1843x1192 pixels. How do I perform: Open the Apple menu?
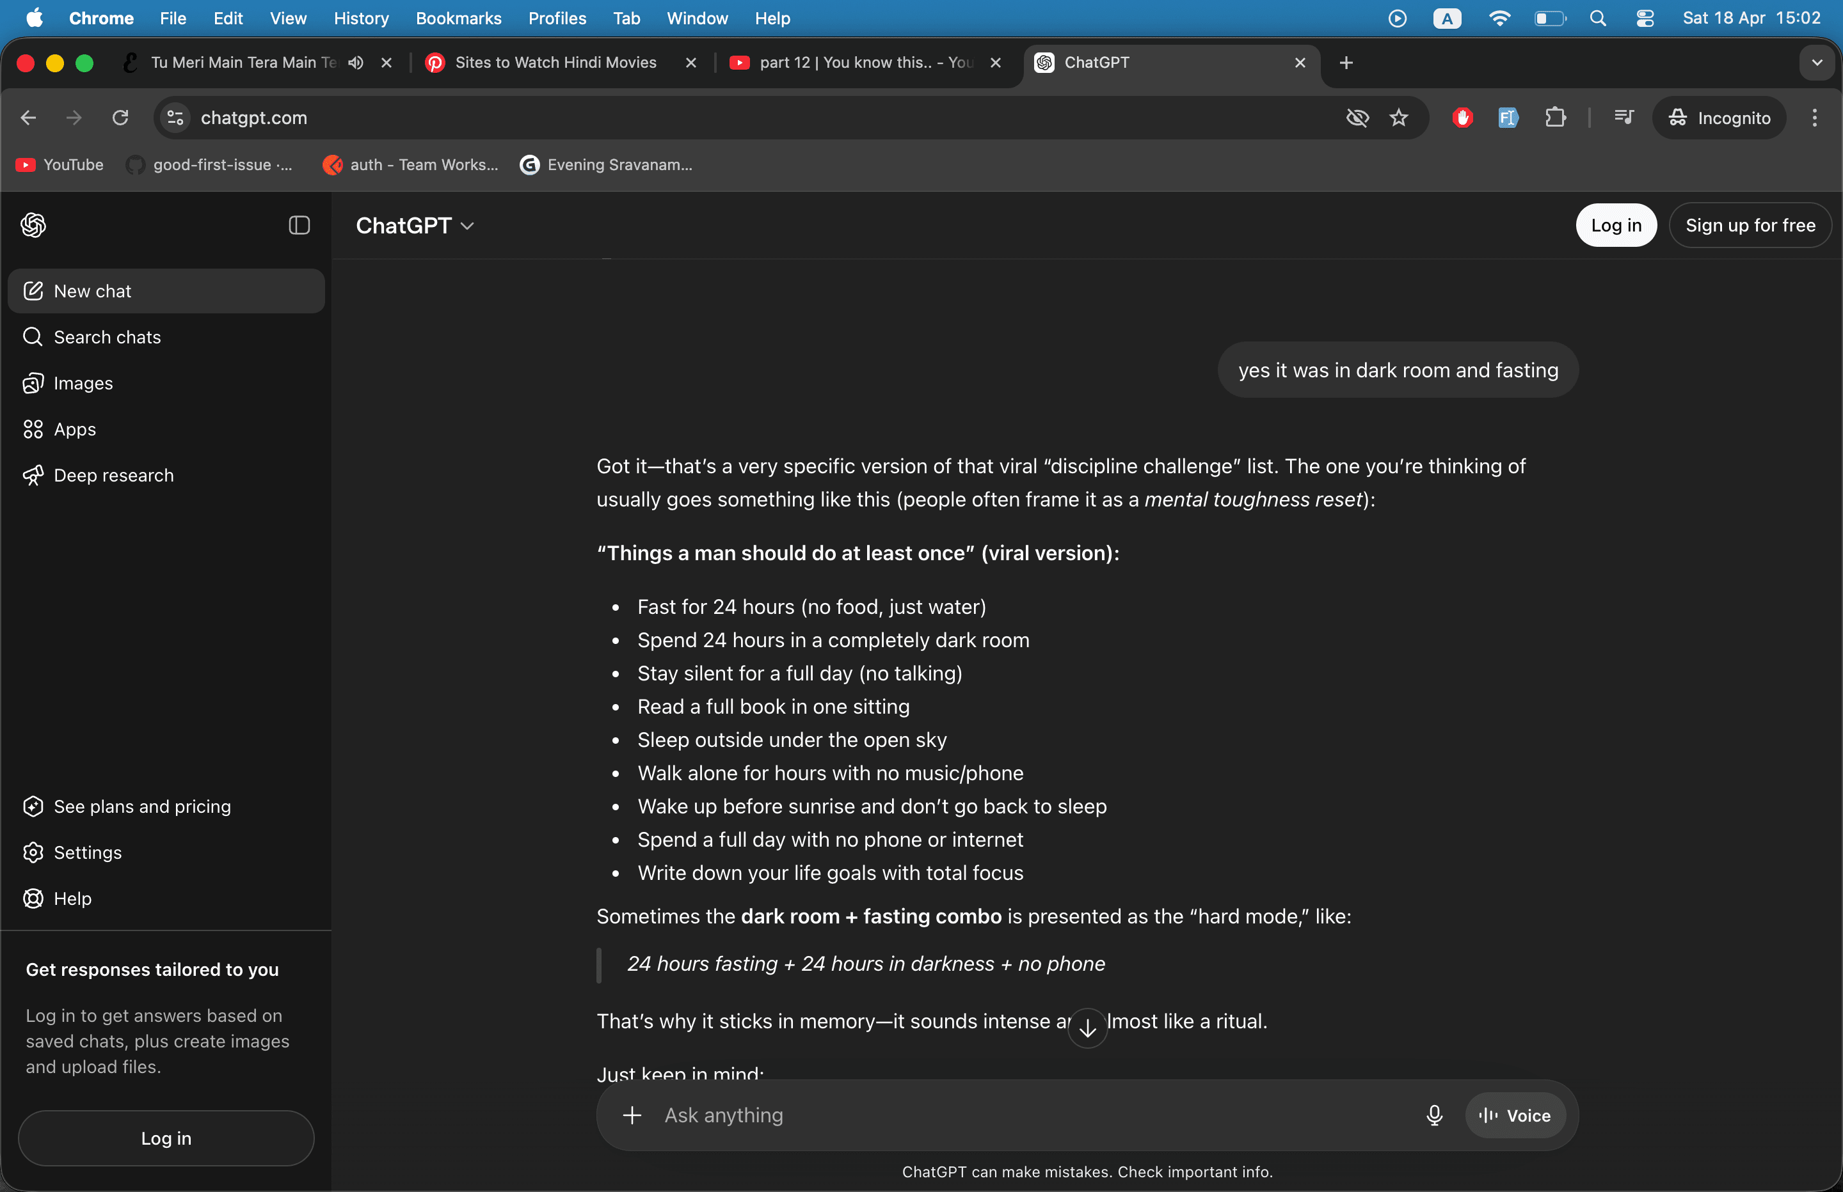[34, 18]
